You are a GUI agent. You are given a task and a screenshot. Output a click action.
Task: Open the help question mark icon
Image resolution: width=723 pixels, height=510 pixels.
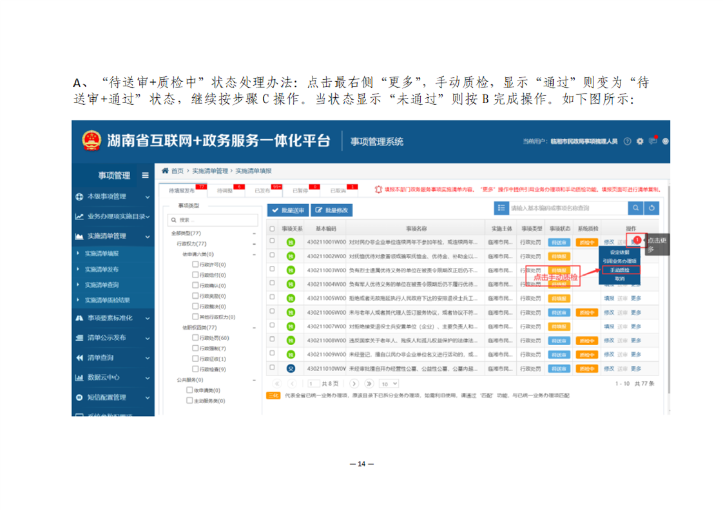(x=627, y=141)
